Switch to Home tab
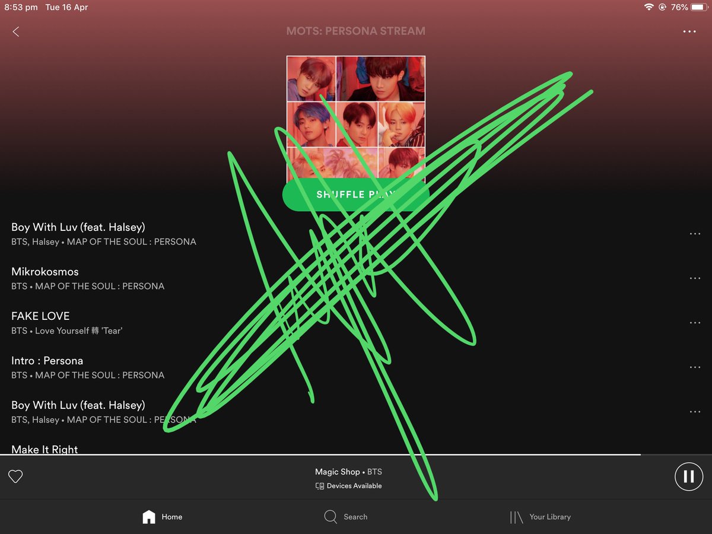This screenshot has width=712, height=534. point(163,517)
